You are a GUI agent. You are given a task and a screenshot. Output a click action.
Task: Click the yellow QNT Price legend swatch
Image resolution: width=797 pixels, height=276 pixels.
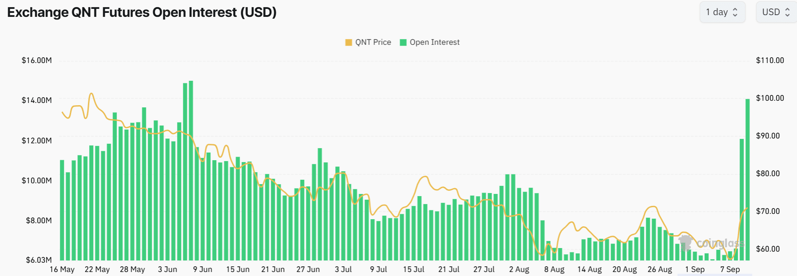[x=349, y=42]
